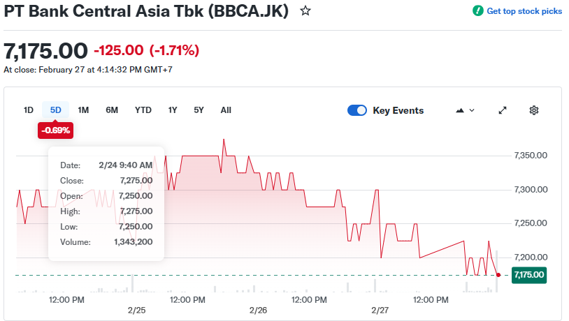Screen dimensions: 569x321
Task: Click the 2/25 date marker on axis
Action: [x=136, y=309]
